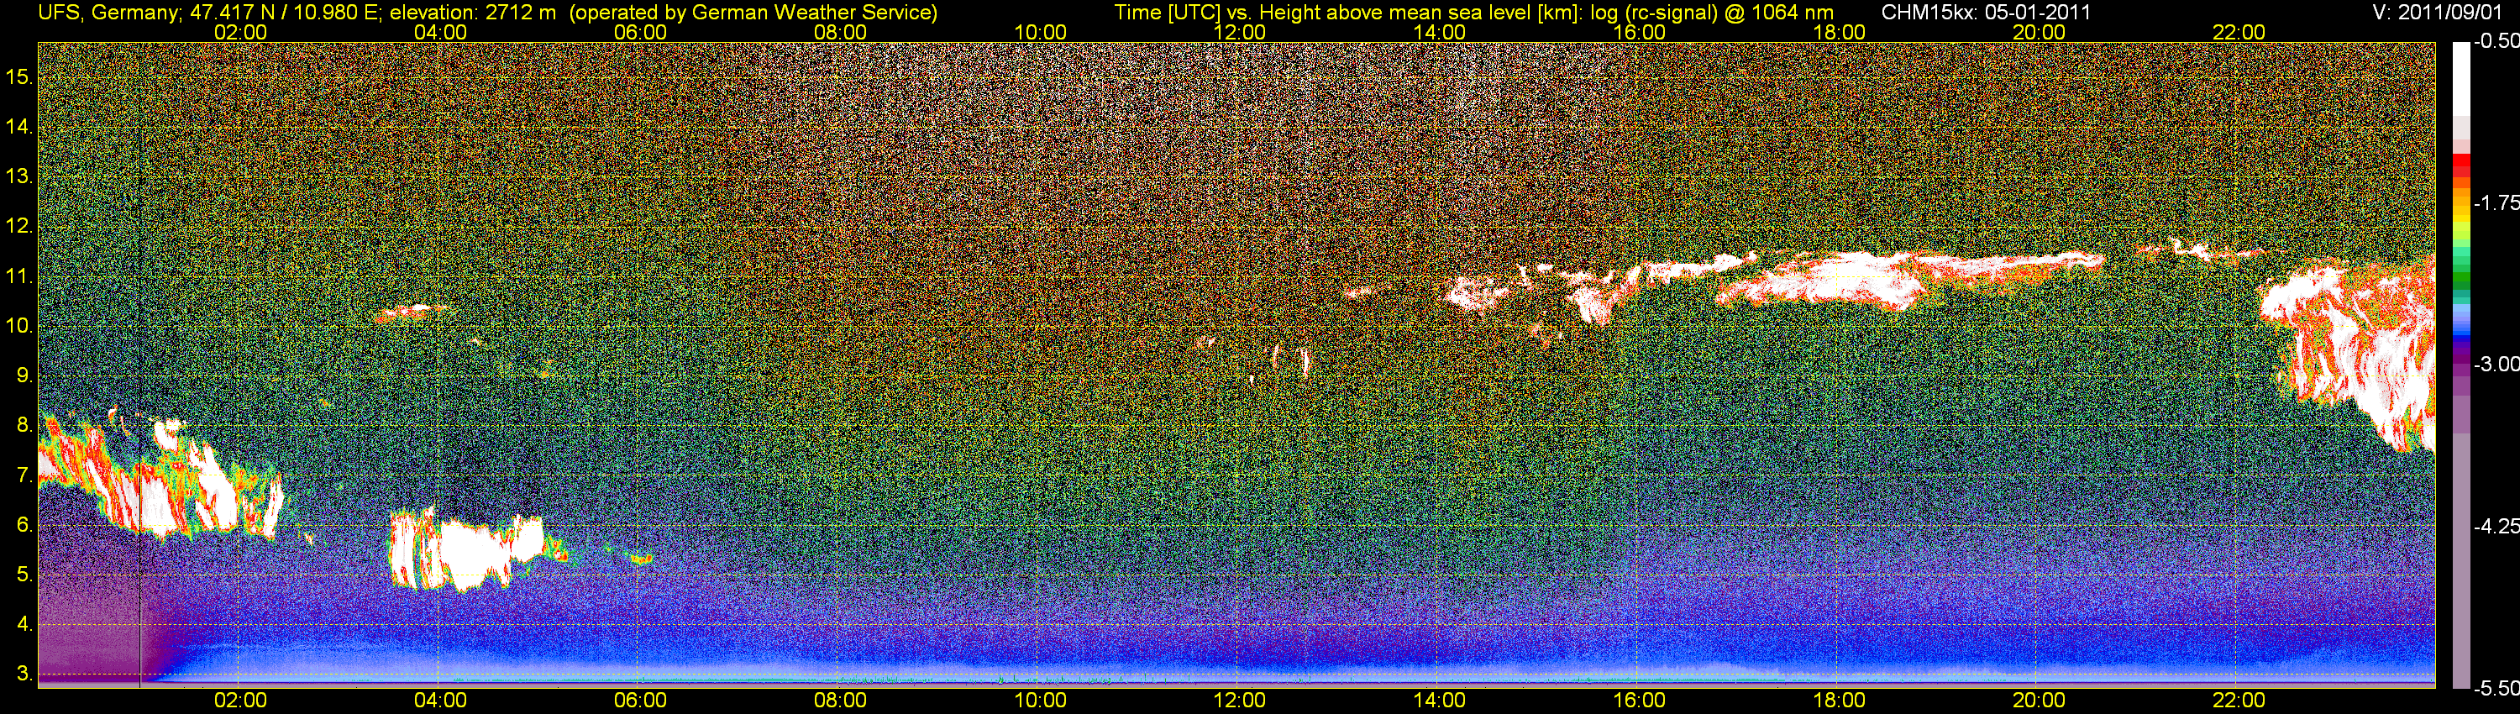
Task: Click the '14.' height axis label
Action: 19,126
